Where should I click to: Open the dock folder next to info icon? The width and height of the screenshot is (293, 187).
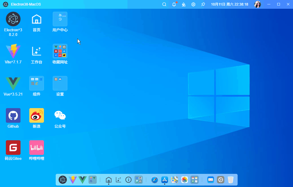[139, 180]
